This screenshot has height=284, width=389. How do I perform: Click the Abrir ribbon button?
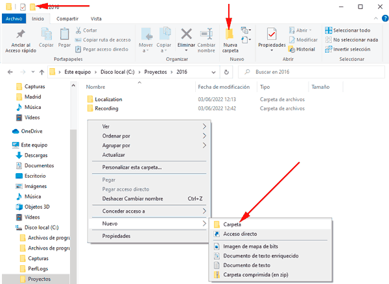coord(300,30)
